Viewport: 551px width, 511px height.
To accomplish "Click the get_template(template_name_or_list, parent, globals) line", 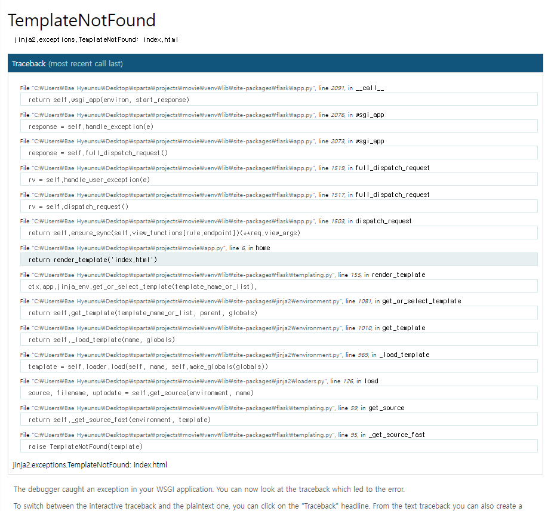I will [x=279, y=313].
